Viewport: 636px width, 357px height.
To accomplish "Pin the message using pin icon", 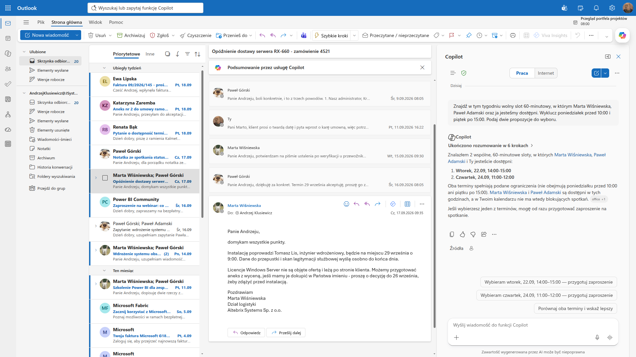I will (469, 35).
